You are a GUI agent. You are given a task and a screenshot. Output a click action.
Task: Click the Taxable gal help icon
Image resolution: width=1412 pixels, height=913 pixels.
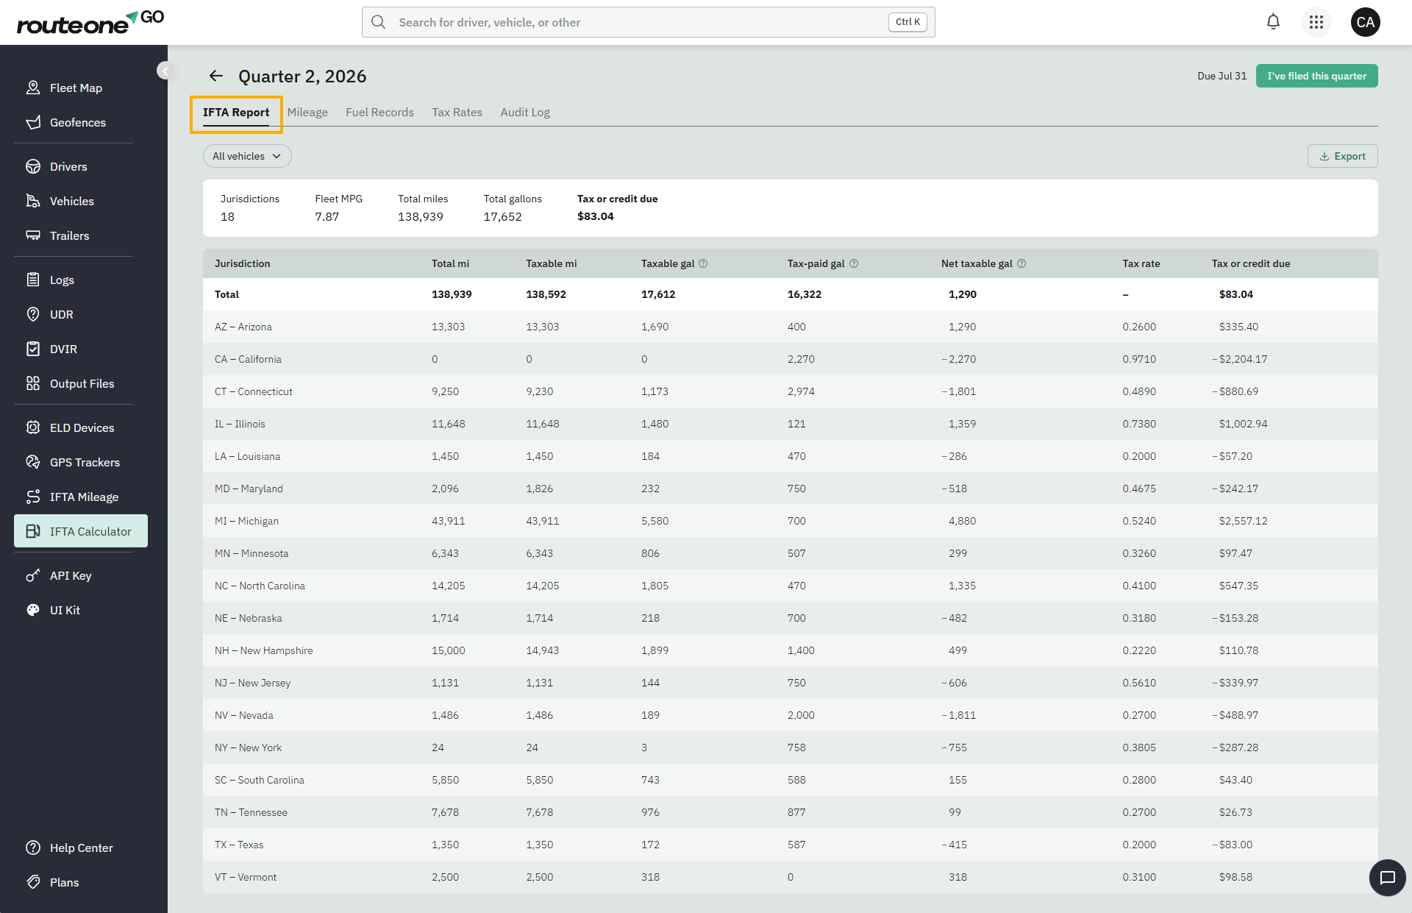(703, 263)
